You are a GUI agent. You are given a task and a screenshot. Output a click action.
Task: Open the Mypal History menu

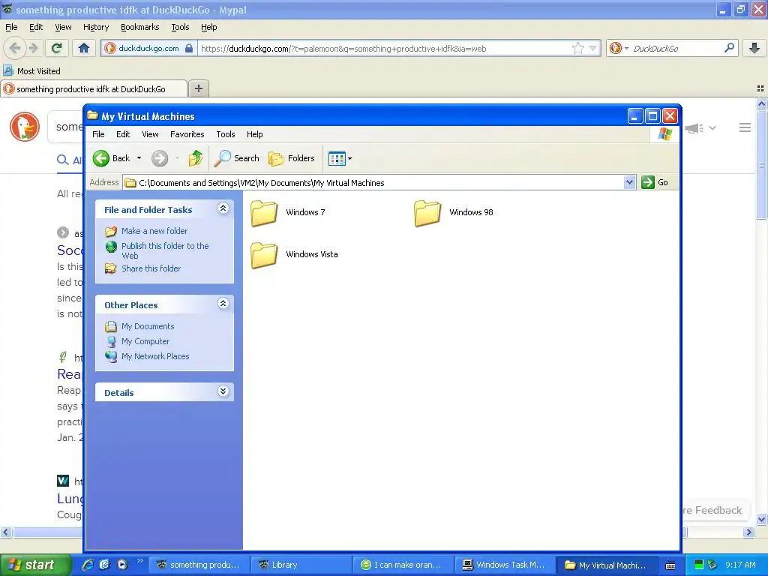pos(96,28)
